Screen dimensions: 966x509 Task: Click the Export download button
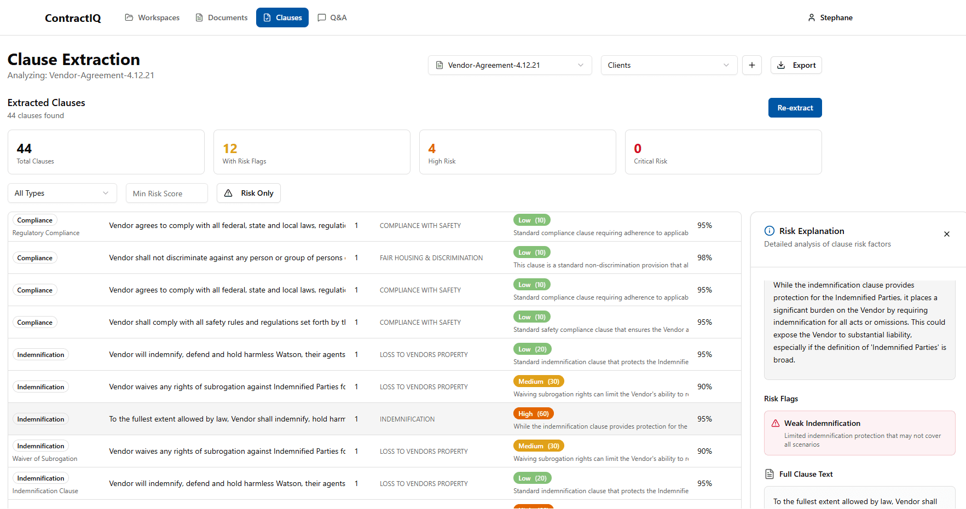click(796, 65)
